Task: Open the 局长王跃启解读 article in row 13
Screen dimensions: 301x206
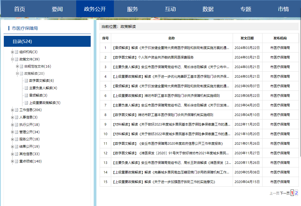Action: click(172, 163)
